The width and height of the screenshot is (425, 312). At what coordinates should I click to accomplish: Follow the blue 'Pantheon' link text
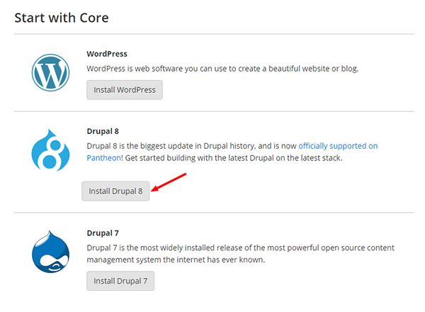point(104,158)
